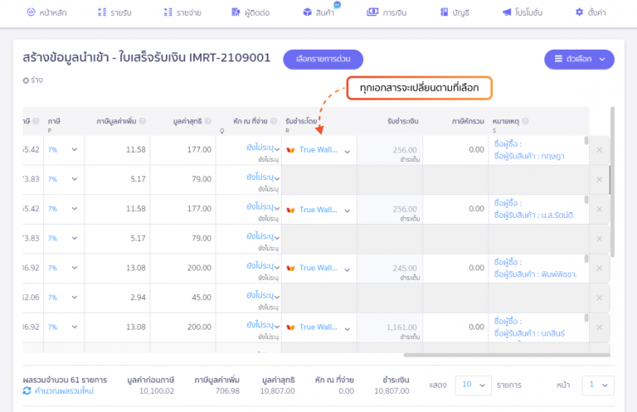Viewport: 637px width, 412px height.
Task: Open the ตัวเลือก options dropdown button
Action: (x=579, y=59)
